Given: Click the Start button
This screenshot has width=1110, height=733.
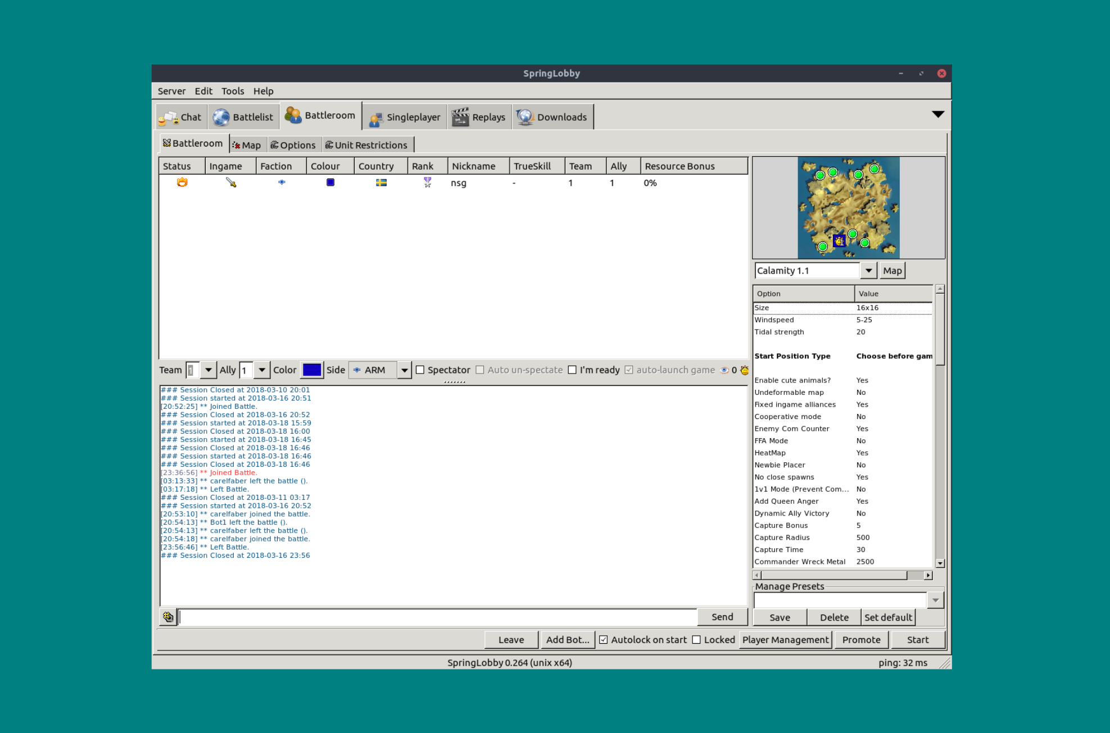Looking at the screenshot, I should pyautogui.click(x=918, y=640).
